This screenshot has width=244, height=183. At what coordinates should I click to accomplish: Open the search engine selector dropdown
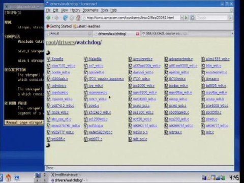(x=193, y=18)
